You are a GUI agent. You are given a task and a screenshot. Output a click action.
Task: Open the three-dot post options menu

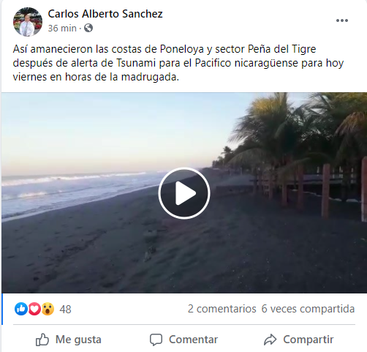pos(342,20)
